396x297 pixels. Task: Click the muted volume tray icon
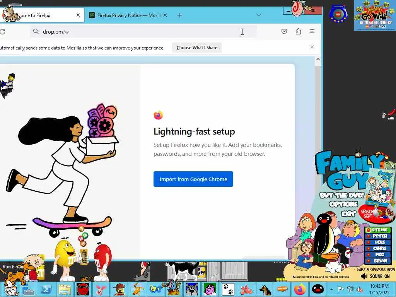tap(360, 289)
